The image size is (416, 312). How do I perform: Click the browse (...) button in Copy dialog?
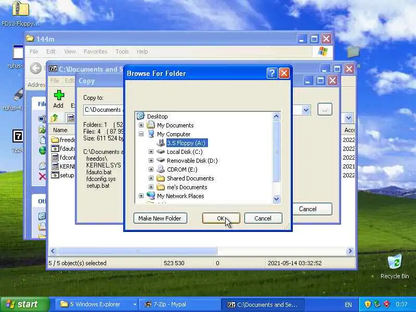[324, 110]
